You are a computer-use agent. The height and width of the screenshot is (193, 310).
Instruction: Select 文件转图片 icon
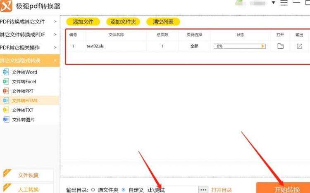point(6,119)
